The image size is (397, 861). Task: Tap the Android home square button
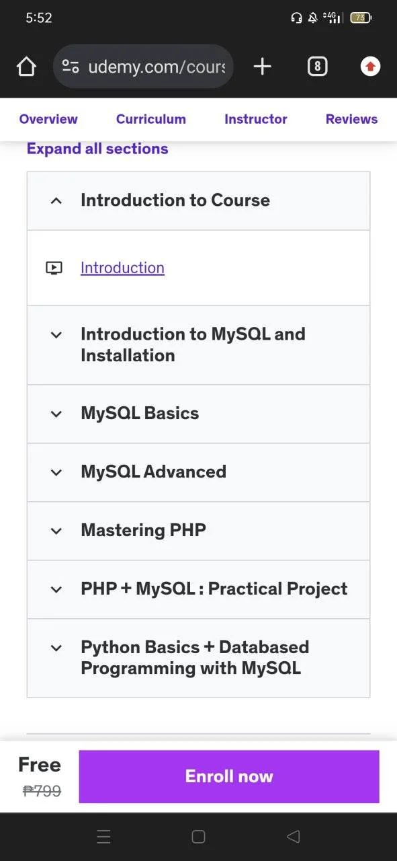tap(198, 836)
